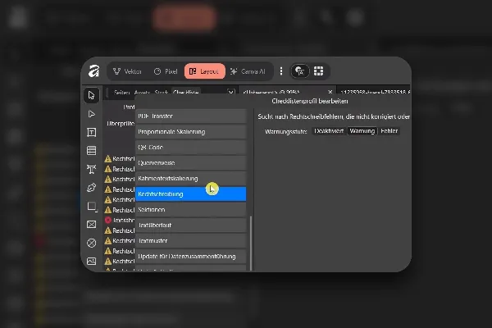492x328 pixels.
Task: Select the Frame Text tool
Action: pos(91,132)
